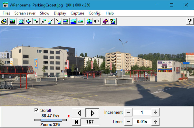Click the 88.47 fr/s frame rate text
The image size is (194, 128).
51,116
